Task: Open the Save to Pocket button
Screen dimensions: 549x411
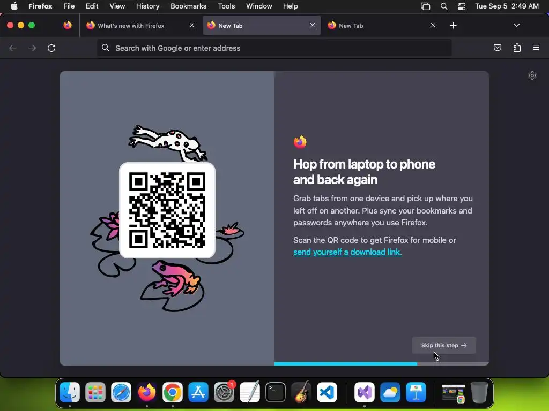Action: (x=497, y=48)
